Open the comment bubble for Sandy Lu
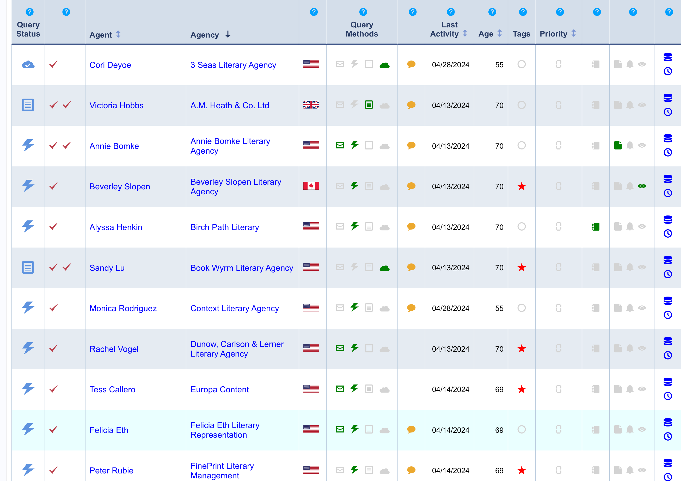Image resolution: width=686 pixels, height=481 pixels. click(412, 267)
